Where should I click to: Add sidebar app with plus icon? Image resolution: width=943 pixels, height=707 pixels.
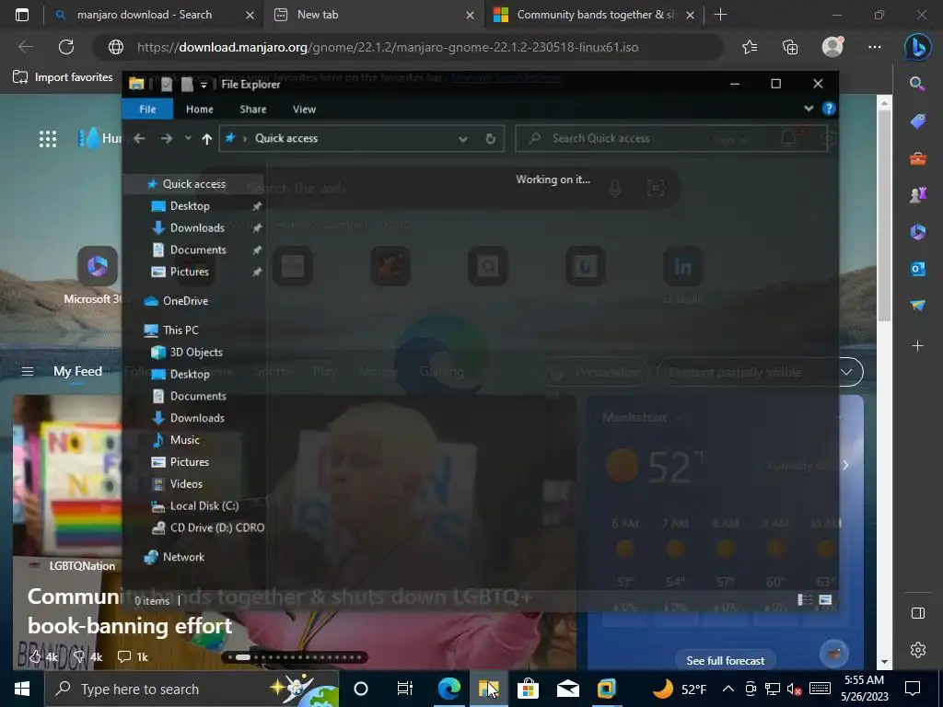point(918,346)
